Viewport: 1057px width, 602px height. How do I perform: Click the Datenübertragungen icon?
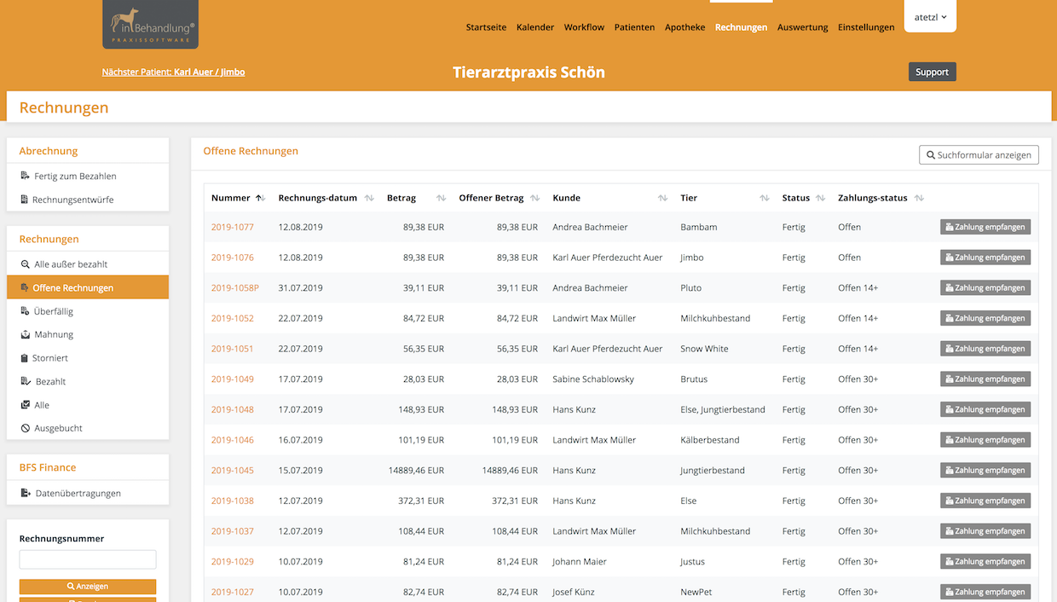pos(26,493)
